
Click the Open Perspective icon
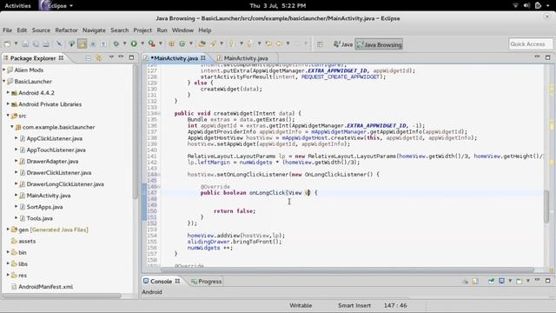[x=320, y=44]
